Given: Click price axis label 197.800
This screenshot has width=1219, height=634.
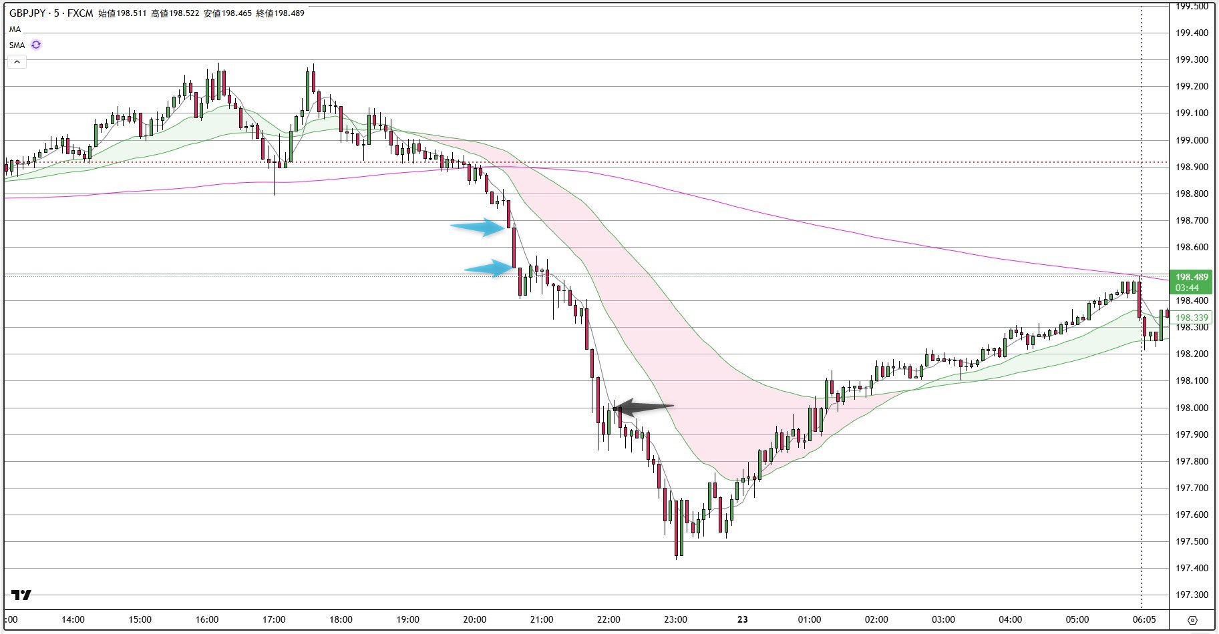Looking at the screenshot, I should tap(1192, 461).
